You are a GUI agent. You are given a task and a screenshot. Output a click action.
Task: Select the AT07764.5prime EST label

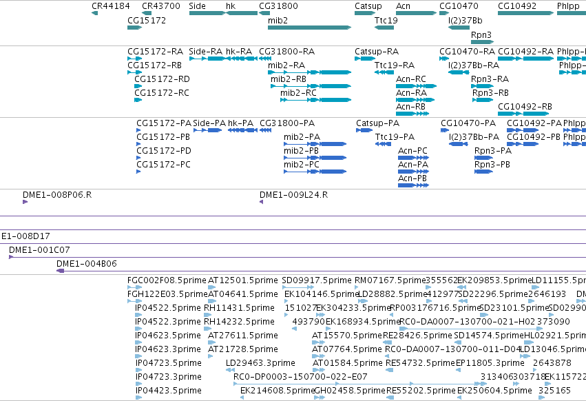point(347,349)
